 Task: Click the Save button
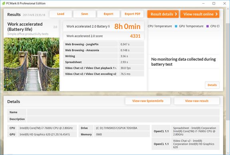click(x=84, y=14)
